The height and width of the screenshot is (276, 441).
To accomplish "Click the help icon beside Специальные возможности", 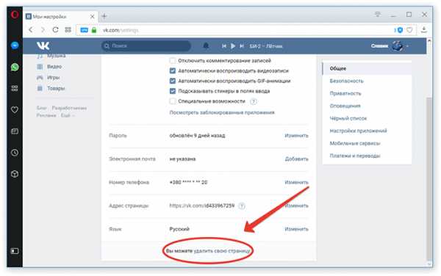I will pyautogui.click(x=254, y=101).
